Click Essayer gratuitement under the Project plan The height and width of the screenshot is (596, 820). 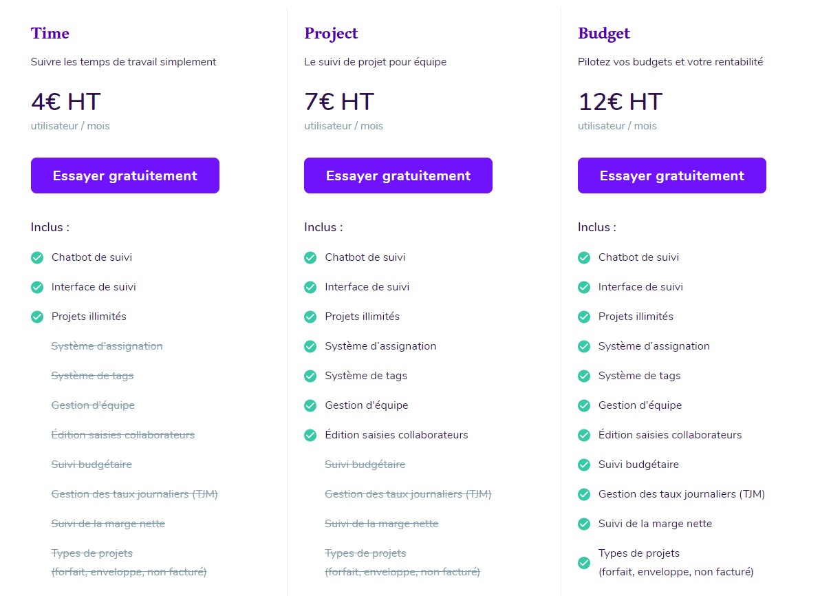pos(398,175)
